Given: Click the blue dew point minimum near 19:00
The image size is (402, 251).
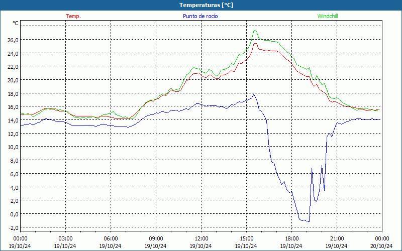Looking at the screenshot, I should (309, 221).
